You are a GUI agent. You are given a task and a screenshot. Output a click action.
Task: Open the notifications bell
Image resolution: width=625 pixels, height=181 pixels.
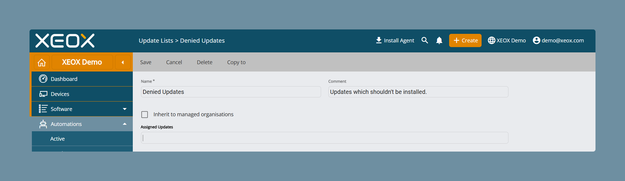[439, 40]
